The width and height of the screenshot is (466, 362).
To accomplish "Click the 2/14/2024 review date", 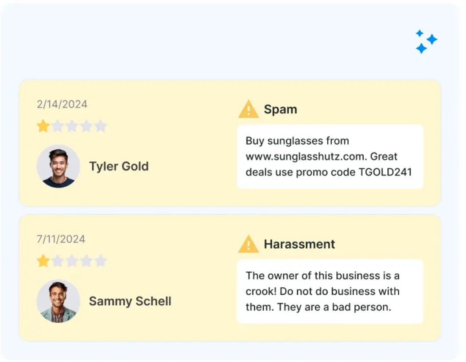I will pos(62,104).
